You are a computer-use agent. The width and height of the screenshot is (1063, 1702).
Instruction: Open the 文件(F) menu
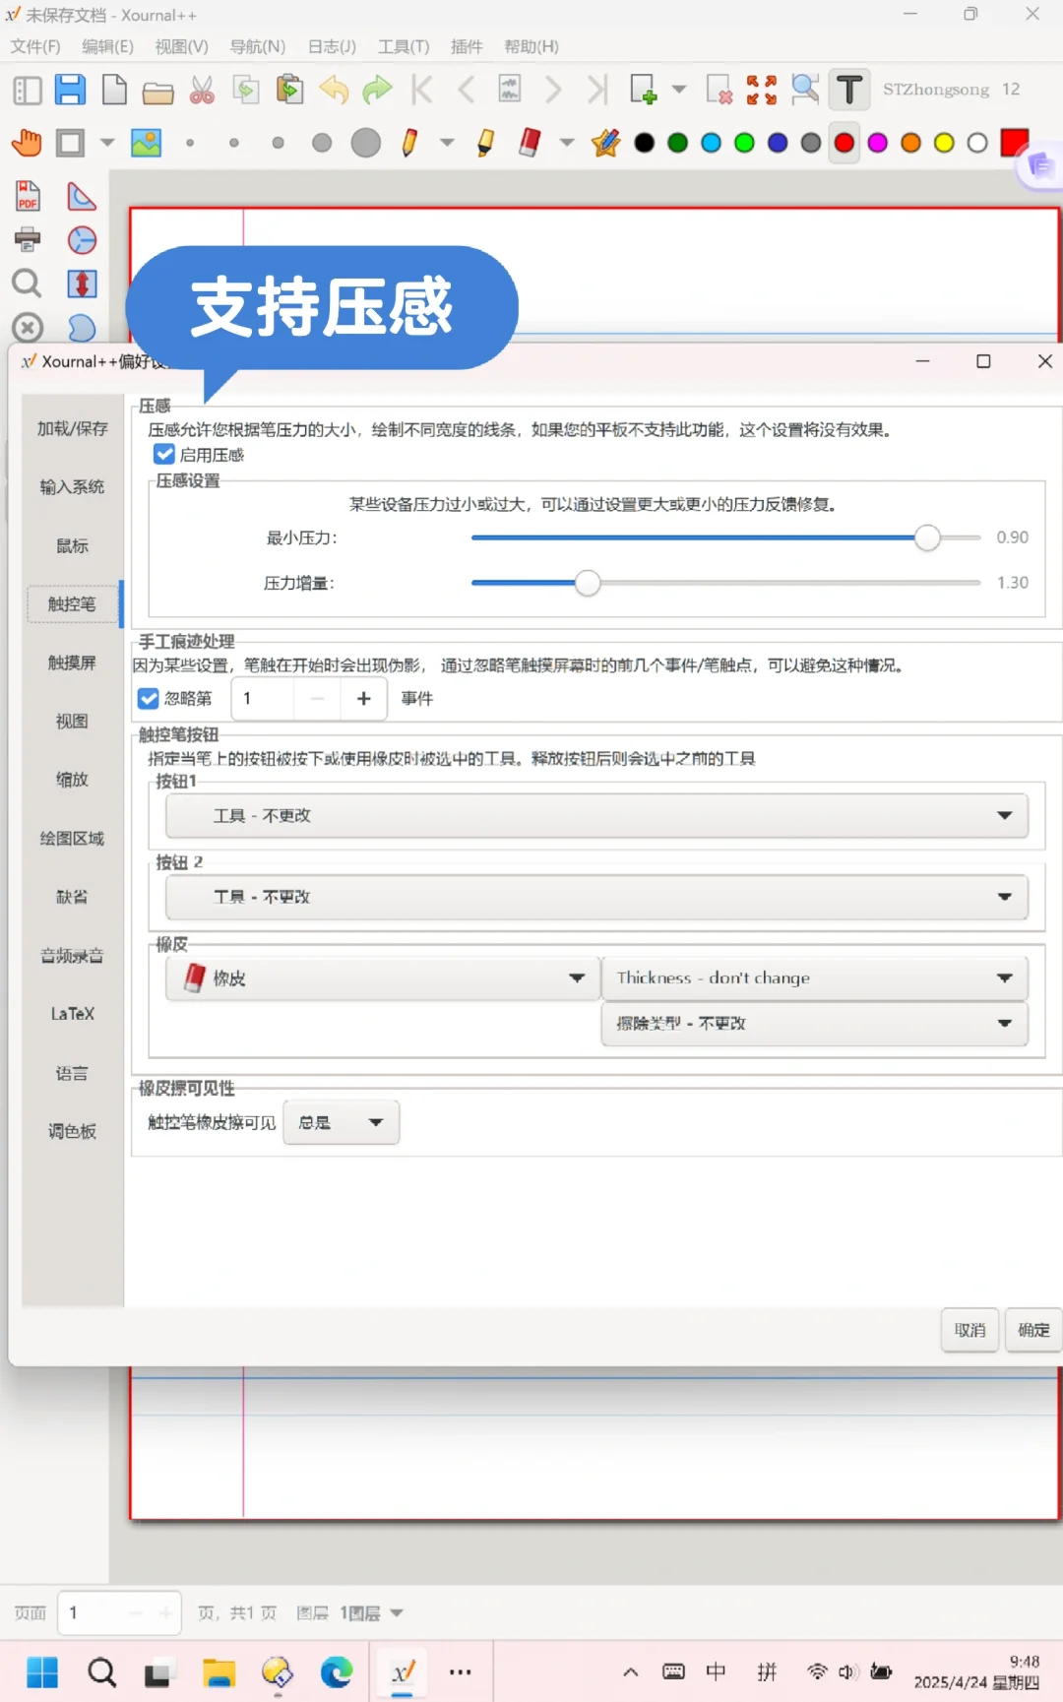click(x=35, y=46)
